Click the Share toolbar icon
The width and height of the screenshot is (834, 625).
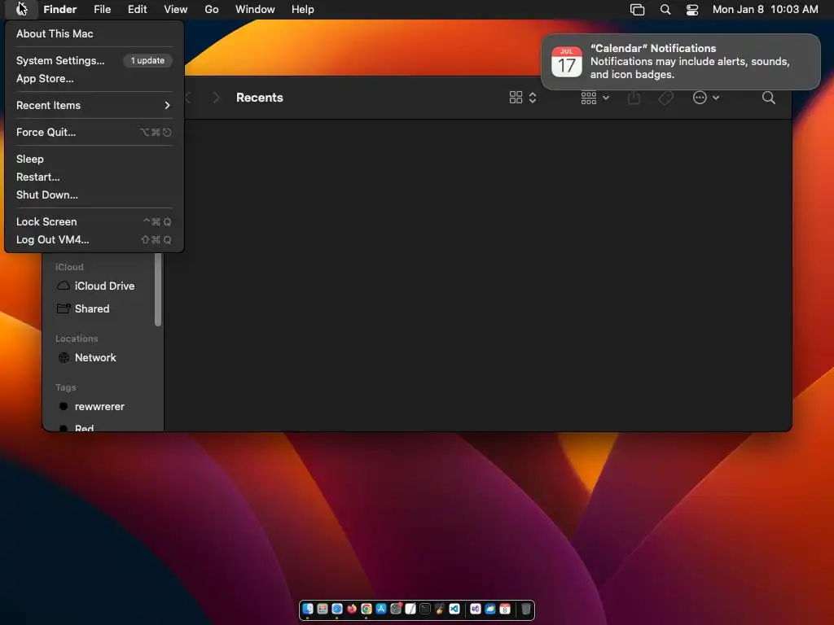point(634,98)
